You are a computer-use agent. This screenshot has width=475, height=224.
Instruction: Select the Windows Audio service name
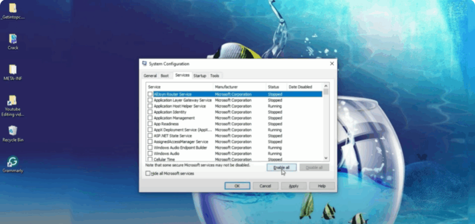point(167,153)
